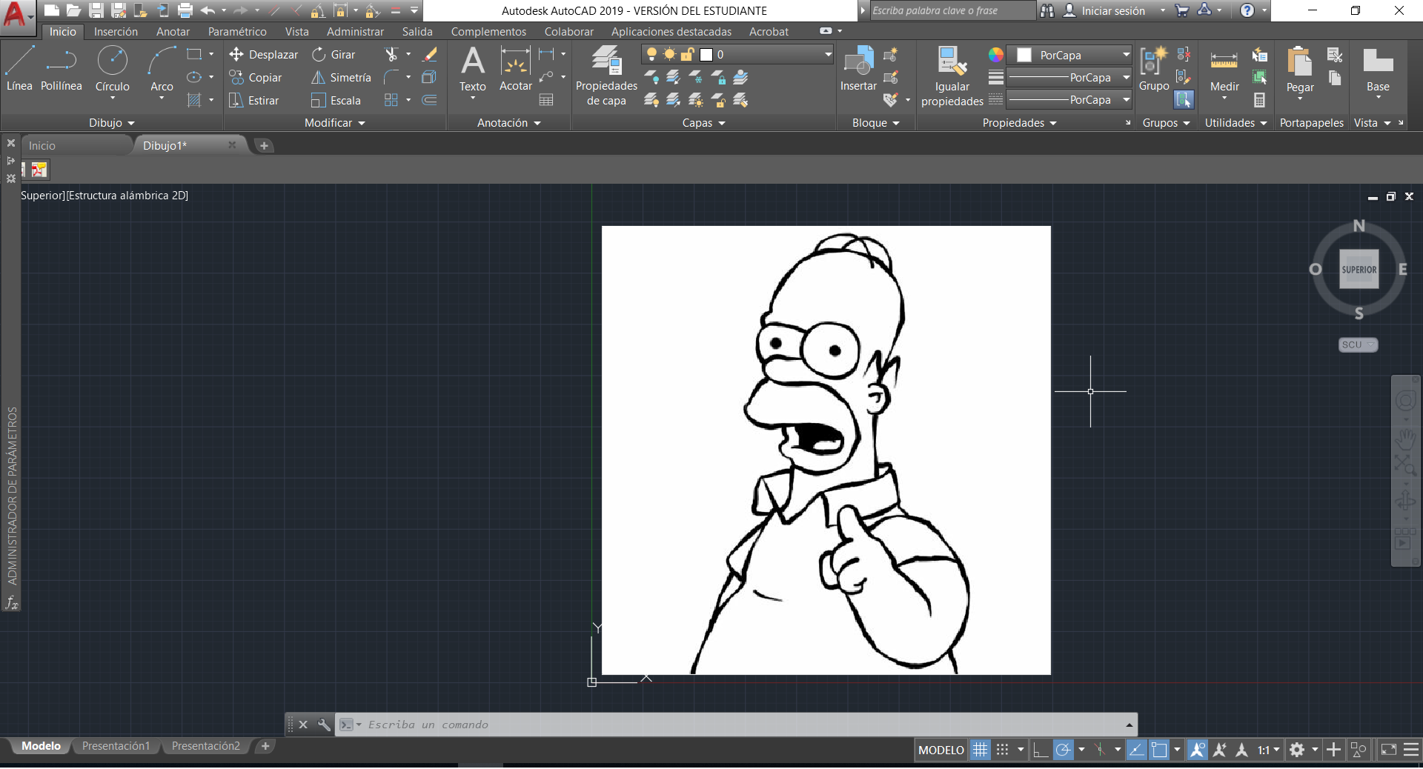
Task: Select the Línea drawing tool
Action: tap(19, 69)
